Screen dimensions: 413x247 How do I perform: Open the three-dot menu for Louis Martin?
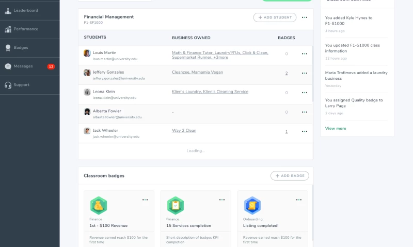[x=305, y=54]
